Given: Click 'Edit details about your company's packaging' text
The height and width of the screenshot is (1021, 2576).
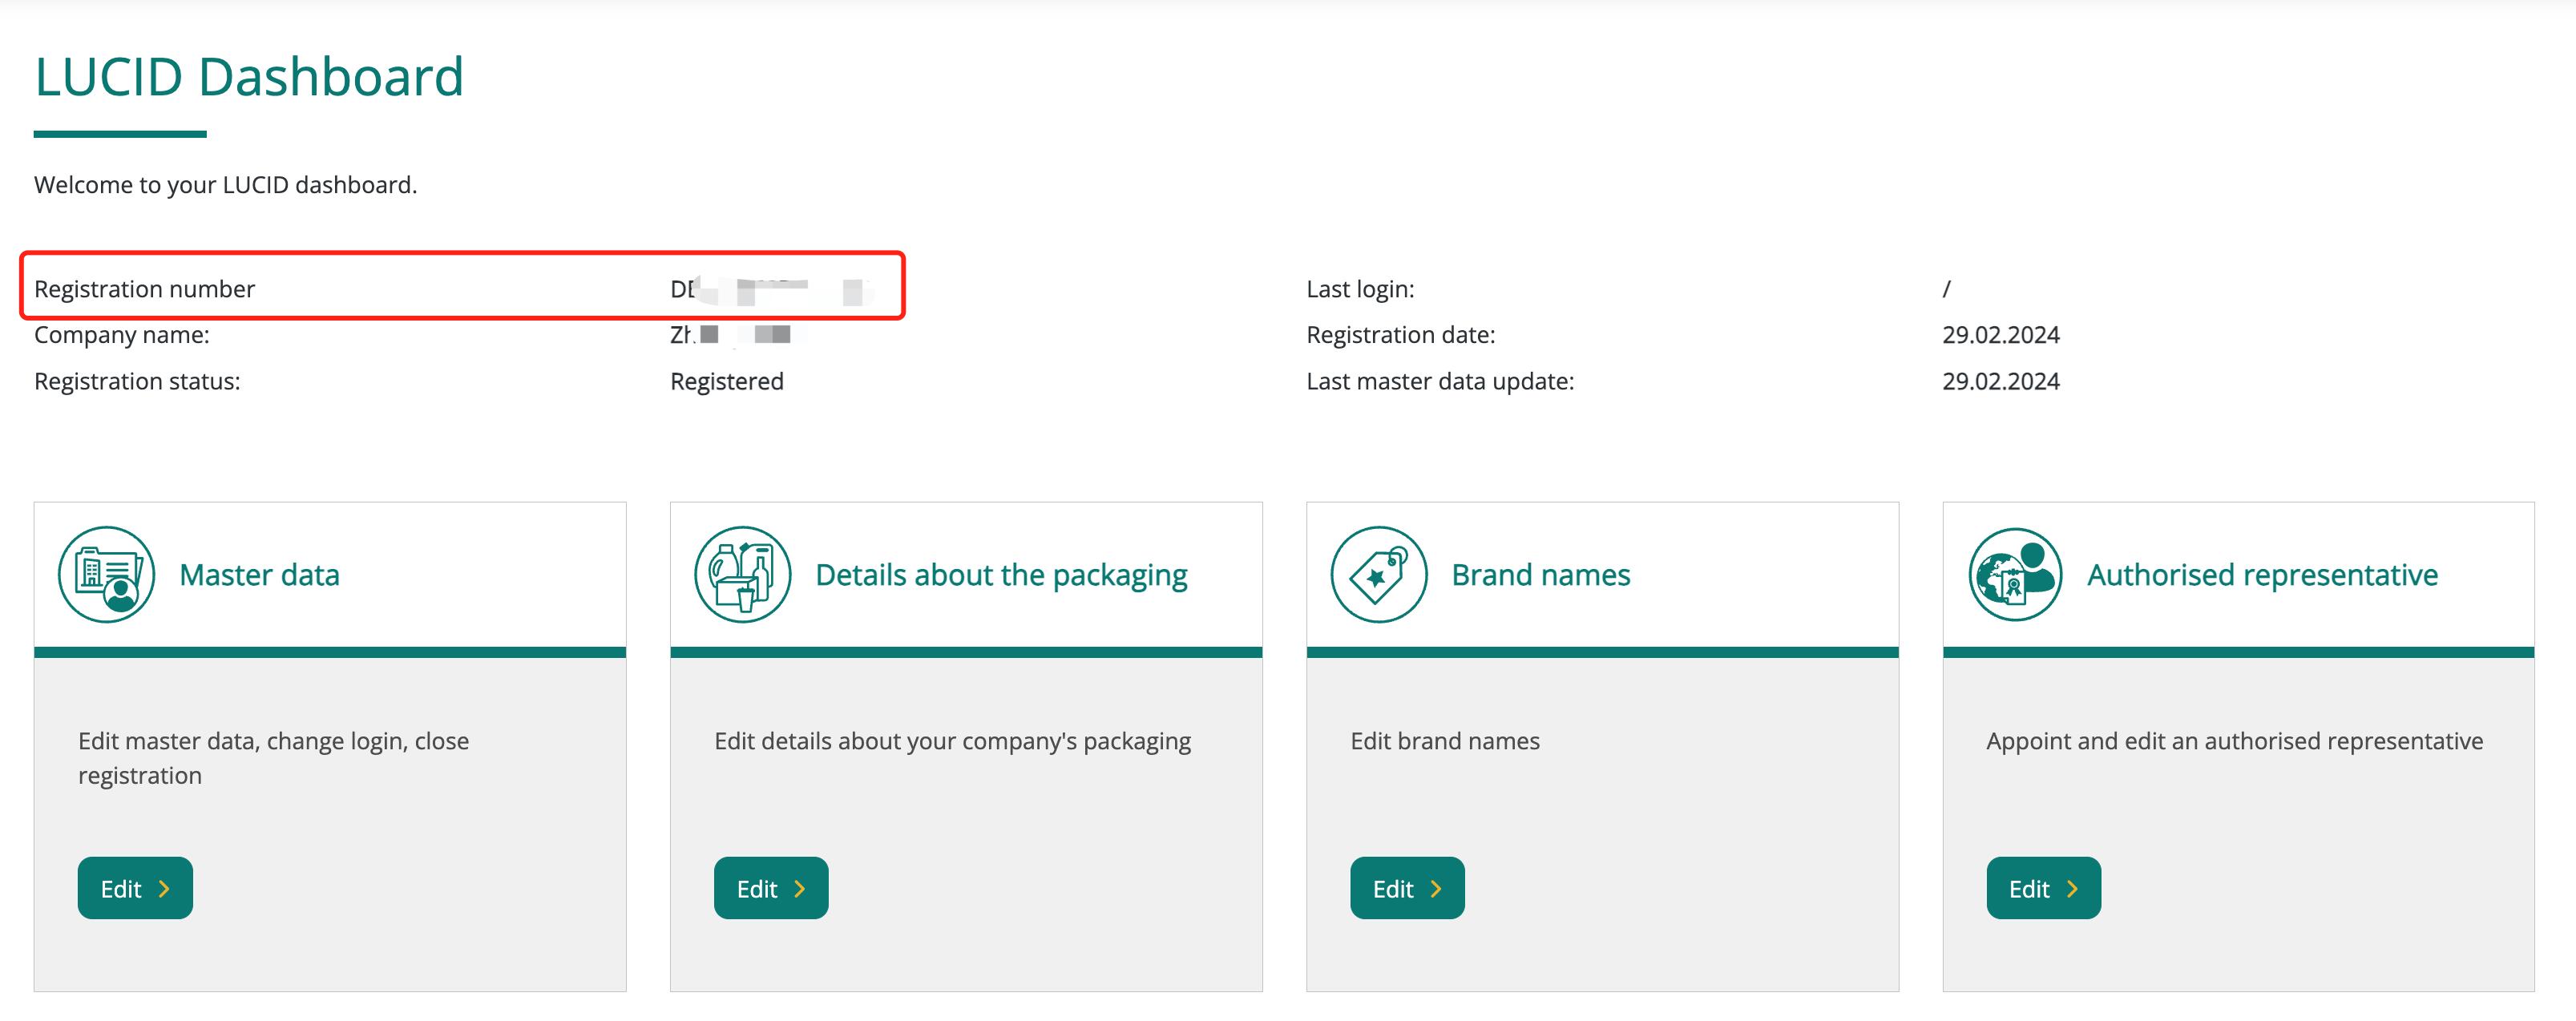Looking at the screenshot, I should point(952,741).
